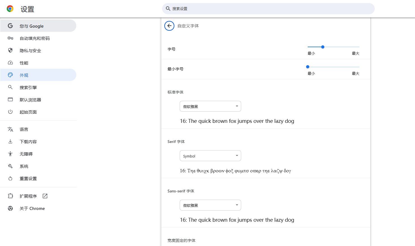Open 下载内容 settings section
Viewport: 415px width, 246px height.
[38, 142]
